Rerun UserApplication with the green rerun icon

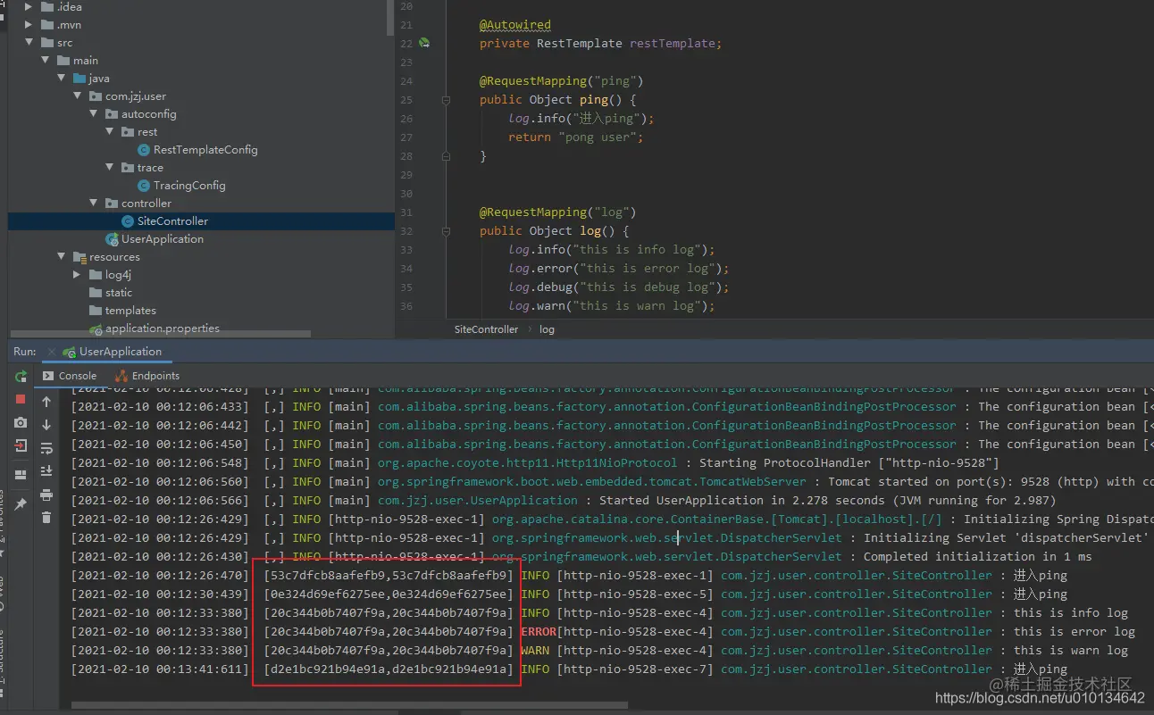tap(21, 377)
